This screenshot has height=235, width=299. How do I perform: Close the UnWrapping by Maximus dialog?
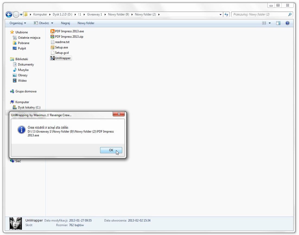click(119, 114)
